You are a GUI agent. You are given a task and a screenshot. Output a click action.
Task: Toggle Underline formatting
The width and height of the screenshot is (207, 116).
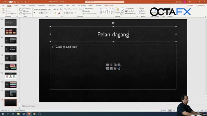click(x=39, y=13)
